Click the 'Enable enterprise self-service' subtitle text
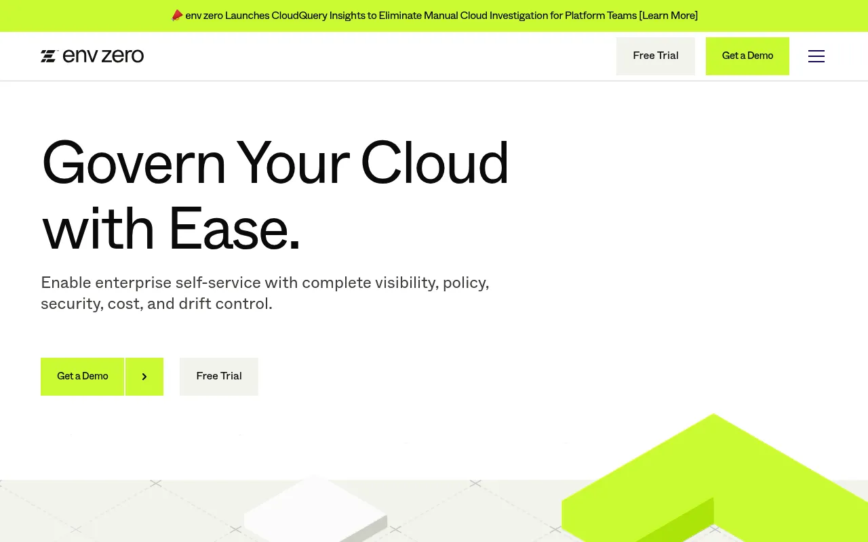Viewport: 868px width, 542px height. point(265,293)
